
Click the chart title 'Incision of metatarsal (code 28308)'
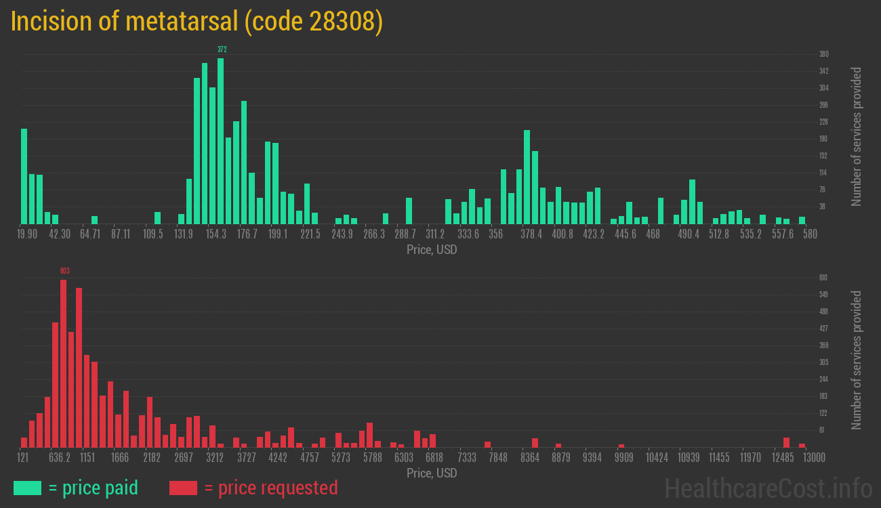197,22
